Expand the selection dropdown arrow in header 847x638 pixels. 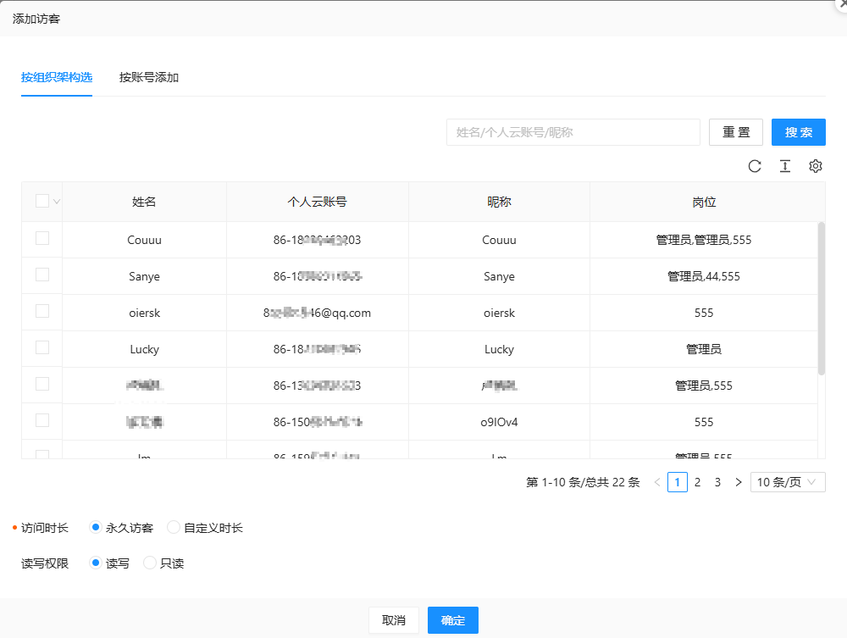pyautogui.click(x=57, y=202)
